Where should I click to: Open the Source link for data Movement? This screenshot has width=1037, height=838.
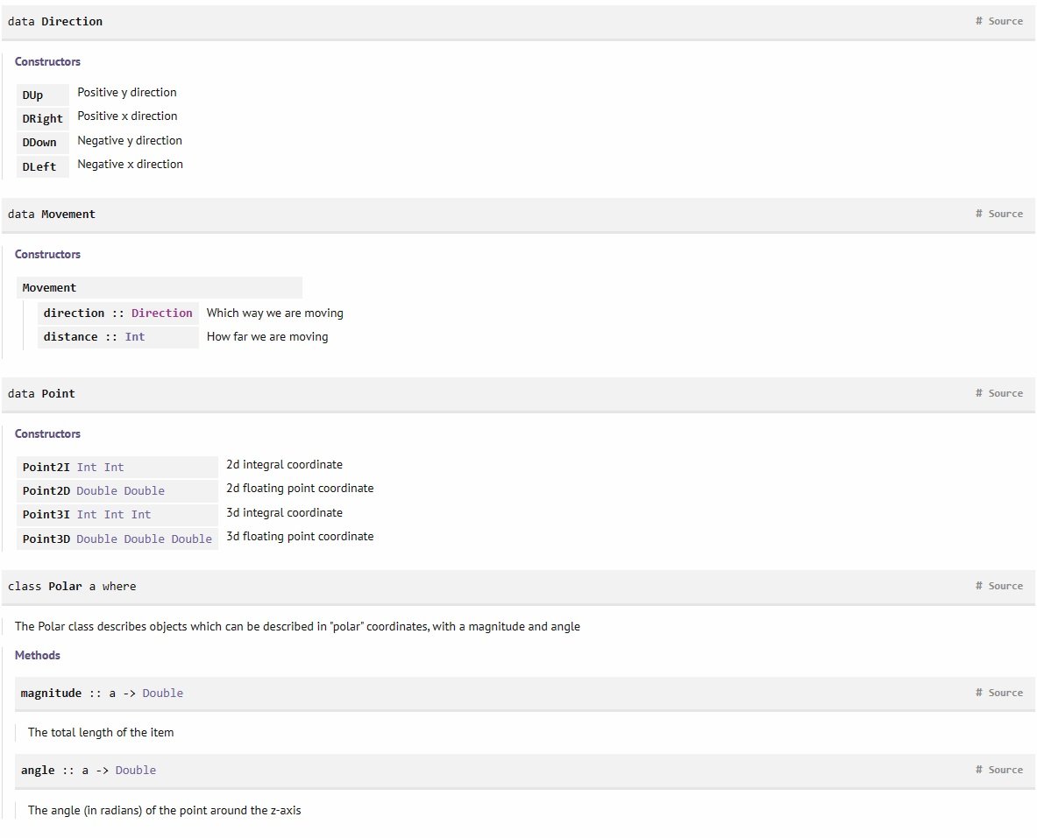coord(1005,214)
